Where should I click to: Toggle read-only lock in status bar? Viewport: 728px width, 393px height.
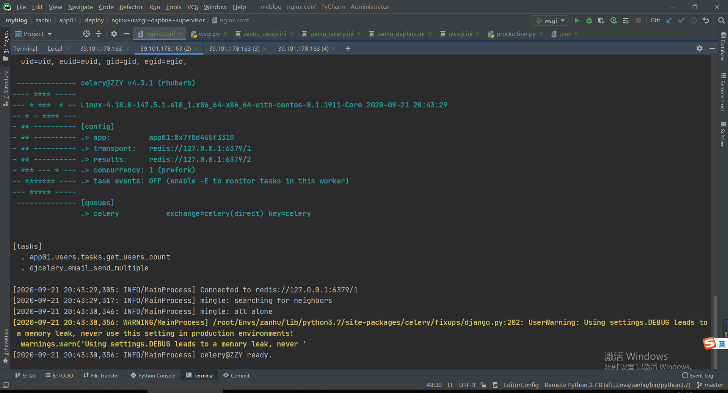coord(483,385)
